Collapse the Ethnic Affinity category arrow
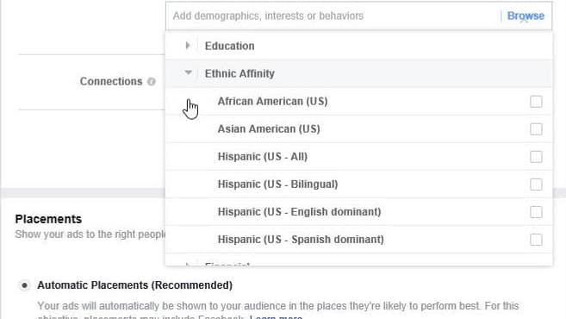Image resolution: width=566 pixels, height=319 pixels. 188,72
